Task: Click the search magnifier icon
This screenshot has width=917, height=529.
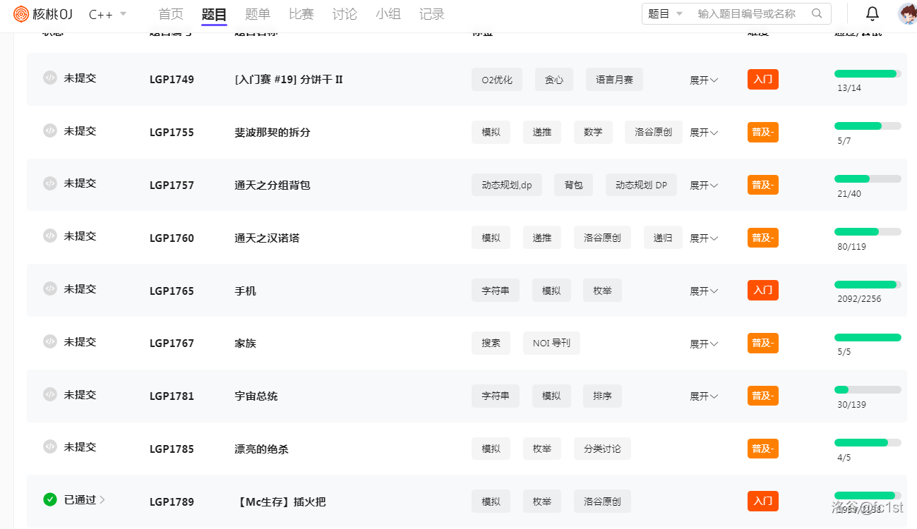Action: click(817, 14)
